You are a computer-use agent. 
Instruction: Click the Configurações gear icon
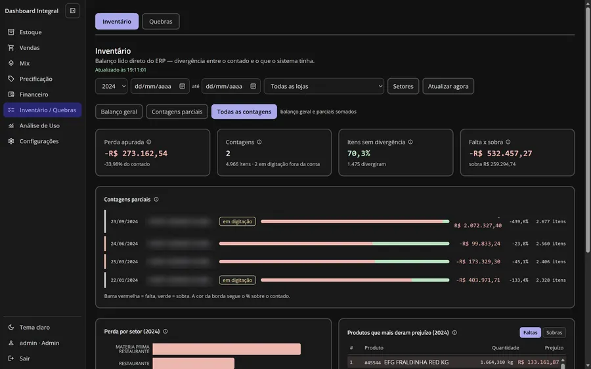point(11,141)
